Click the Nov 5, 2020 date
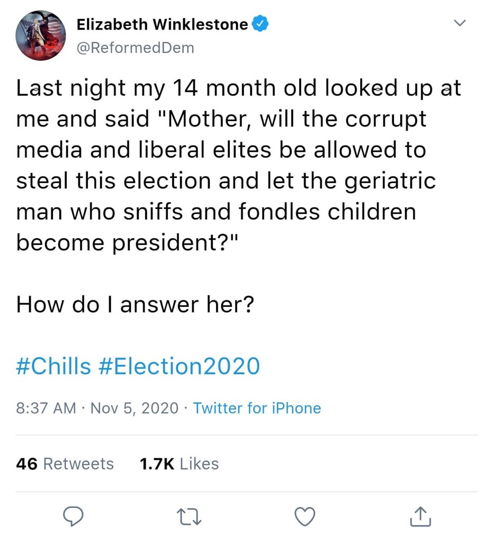 (x=134, y=408)
